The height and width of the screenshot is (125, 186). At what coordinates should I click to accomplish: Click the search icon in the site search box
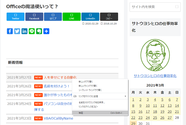click(177, 7)
